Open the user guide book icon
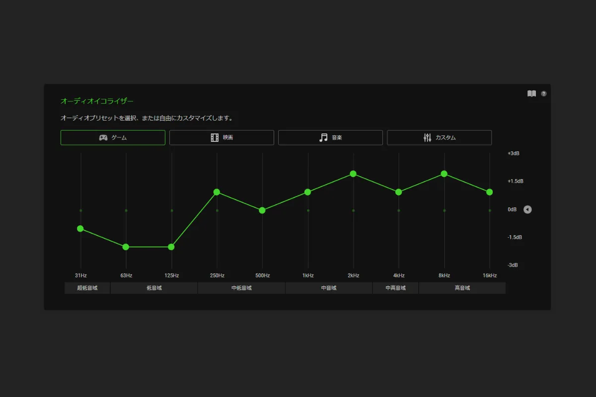Viewport: 596px width, 397px height. point(531,94)
